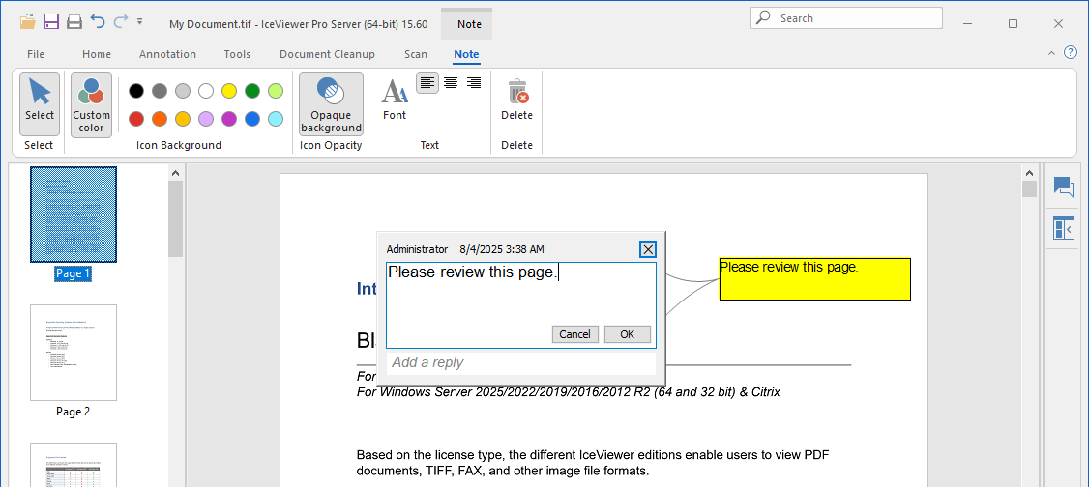This screenshot has width=1089, height=487.
Task: Click the Page 1 thumbnail label
Action: 74,273
